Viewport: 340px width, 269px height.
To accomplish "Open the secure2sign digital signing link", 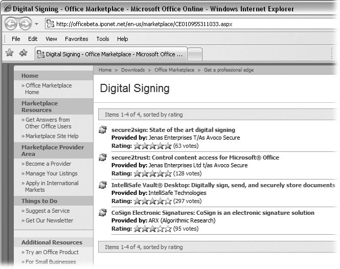I will coord(173,130).
